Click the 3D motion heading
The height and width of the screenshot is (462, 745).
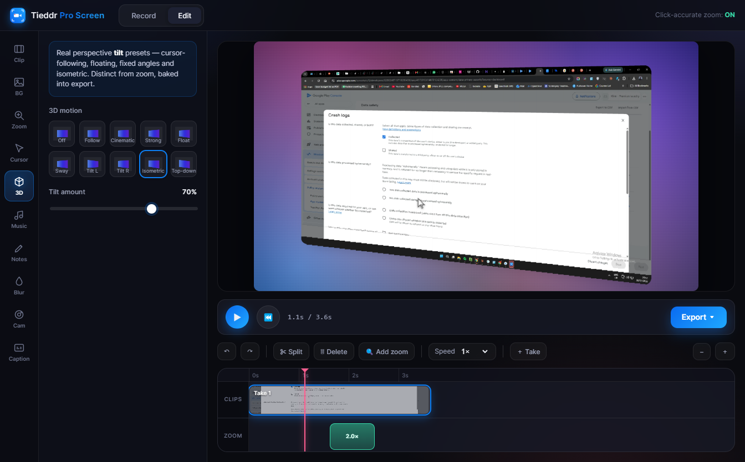(65, 111)
